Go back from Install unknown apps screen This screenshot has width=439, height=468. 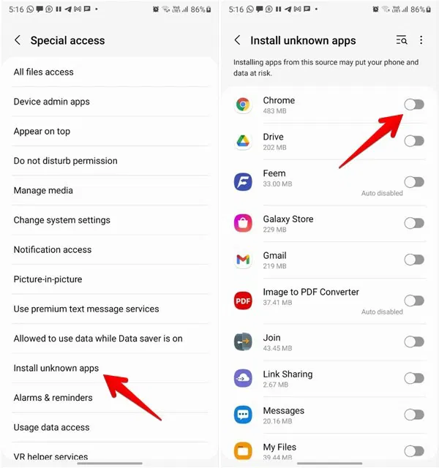pos(237,41)
